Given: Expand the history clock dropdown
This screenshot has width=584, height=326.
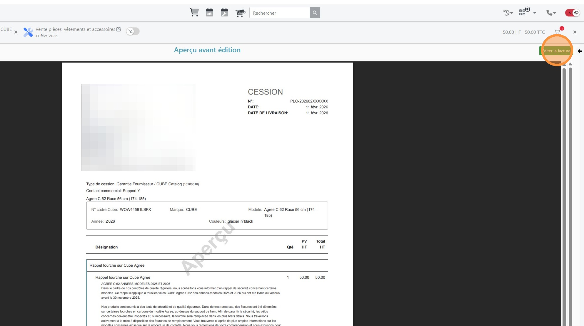Looking at the screenshot, I should tap(508, 13).
